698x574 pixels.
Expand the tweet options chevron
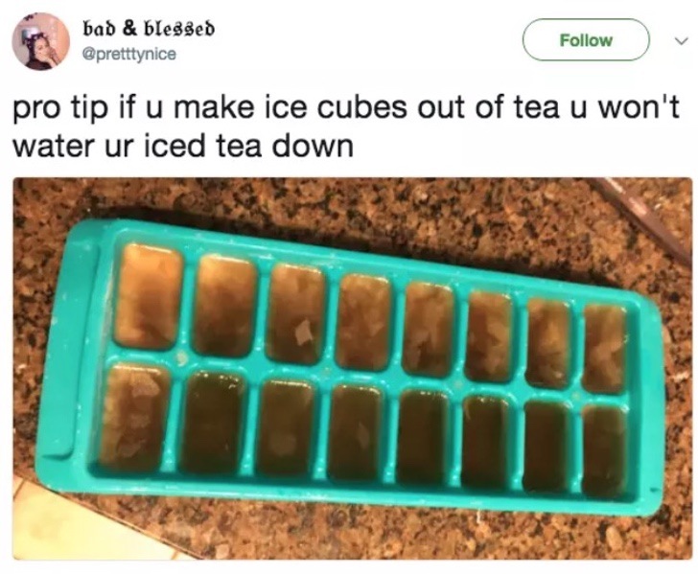680,41
